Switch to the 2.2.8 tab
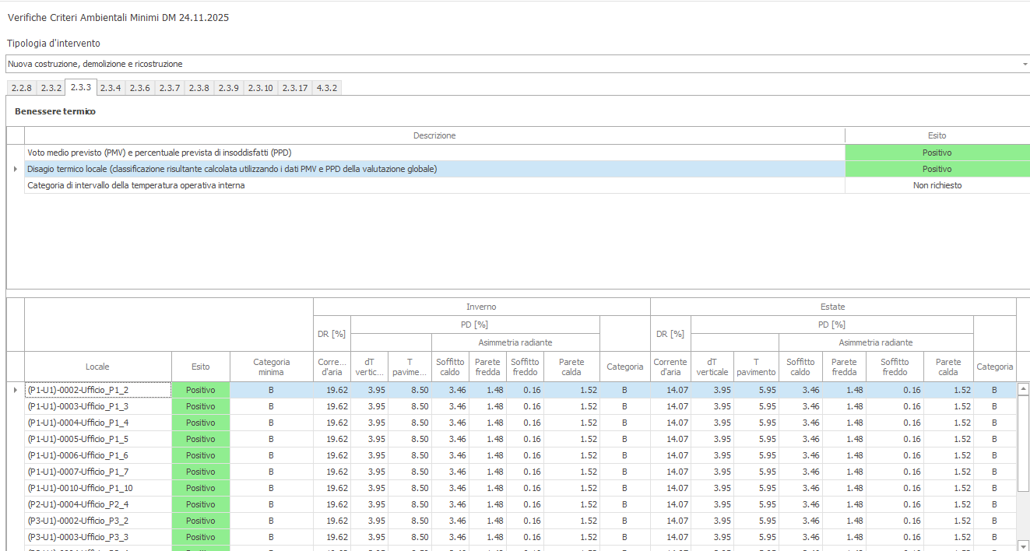 tap(21, 88)
